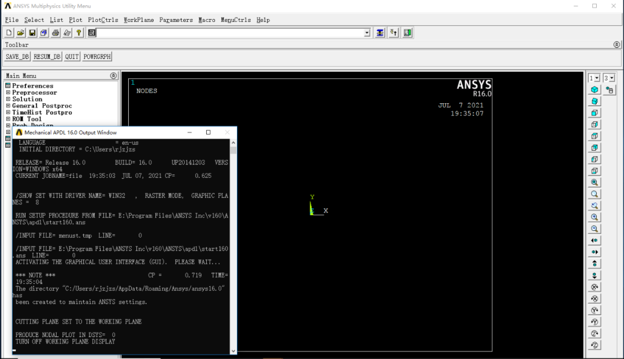
Task: Open the PlotCtrls menu
Action: pos(103,20)
